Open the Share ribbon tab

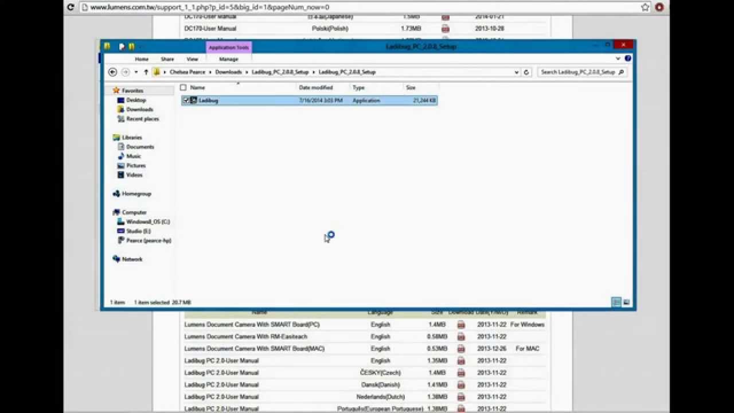167,59
